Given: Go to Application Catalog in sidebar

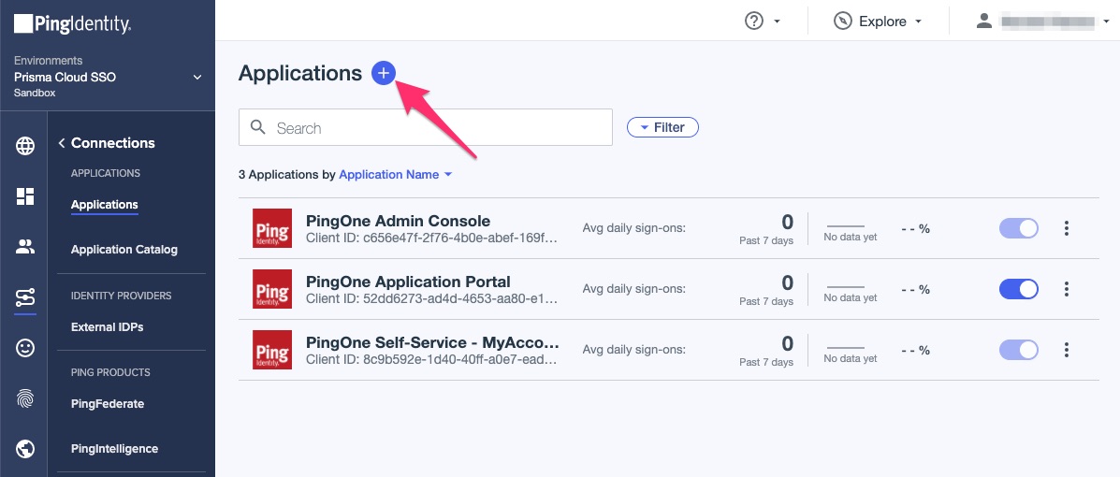Looking at the screenshot, I should [124, 250].
